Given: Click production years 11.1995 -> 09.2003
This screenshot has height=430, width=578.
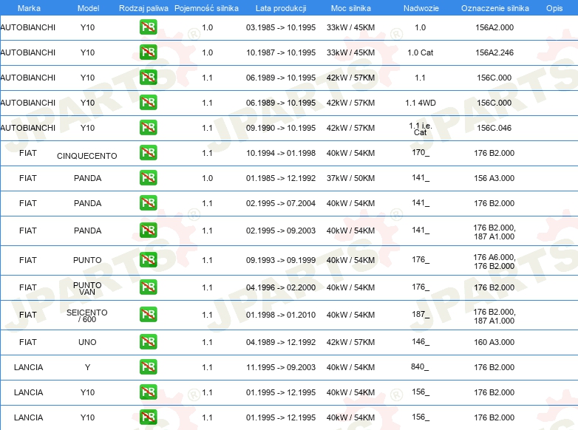Looking at the screenshot, I should [281, 367].
